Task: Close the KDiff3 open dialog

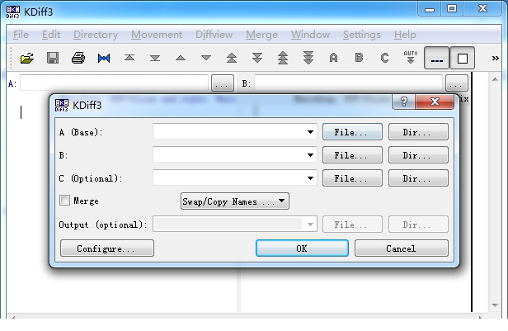Action: (x=435, y=102)
